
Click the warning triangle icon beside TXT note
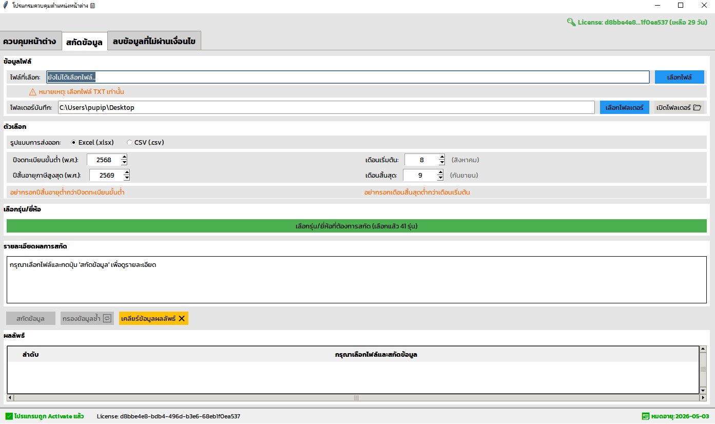tap(33, 92)
